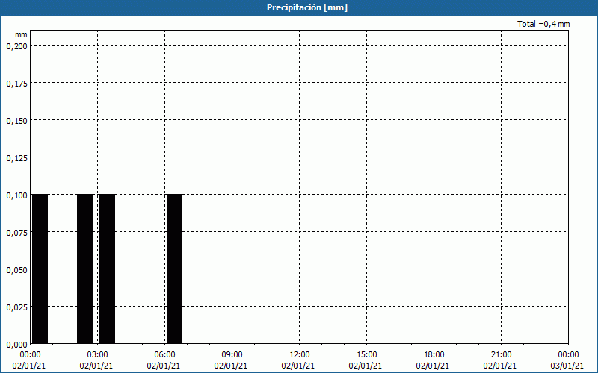The width and height of the screenshot is (598, 373).
Task: Click the 0,175 y-axis value
Action: click(16, 84)
